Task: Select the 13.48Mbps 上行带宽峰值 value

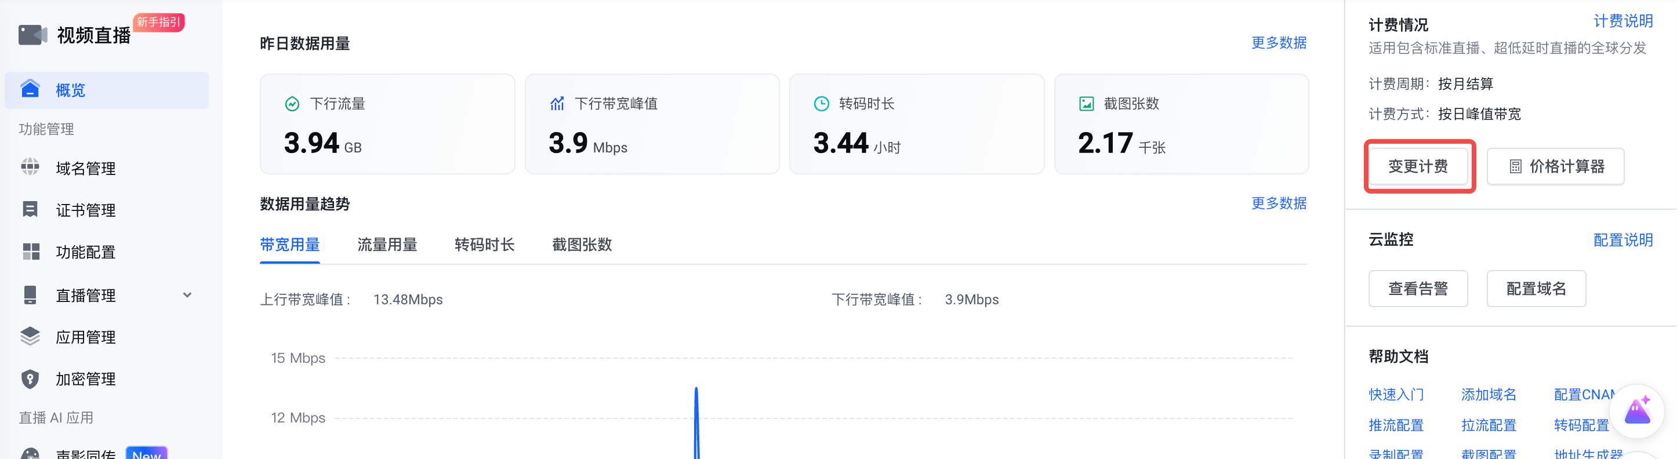Action: click(408, 300)
